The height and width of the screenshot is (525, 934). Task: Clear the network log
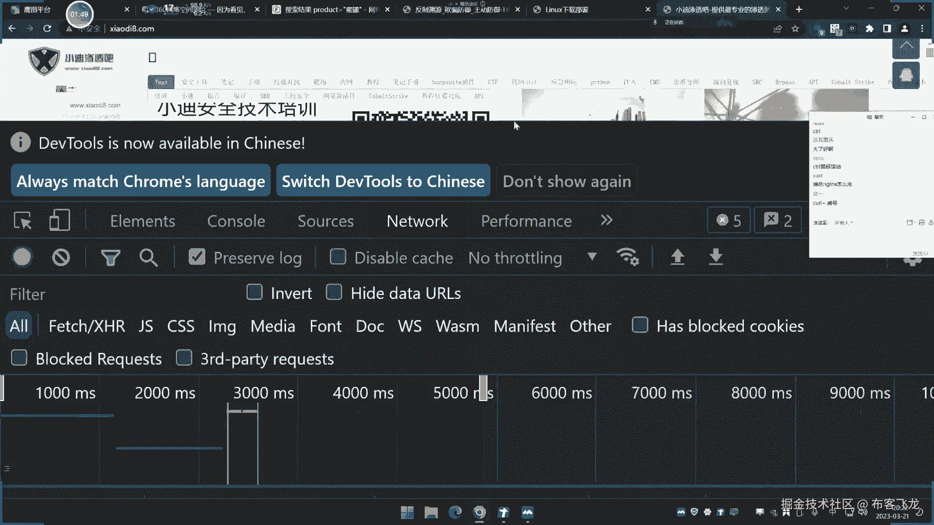(x=61, y=257)
